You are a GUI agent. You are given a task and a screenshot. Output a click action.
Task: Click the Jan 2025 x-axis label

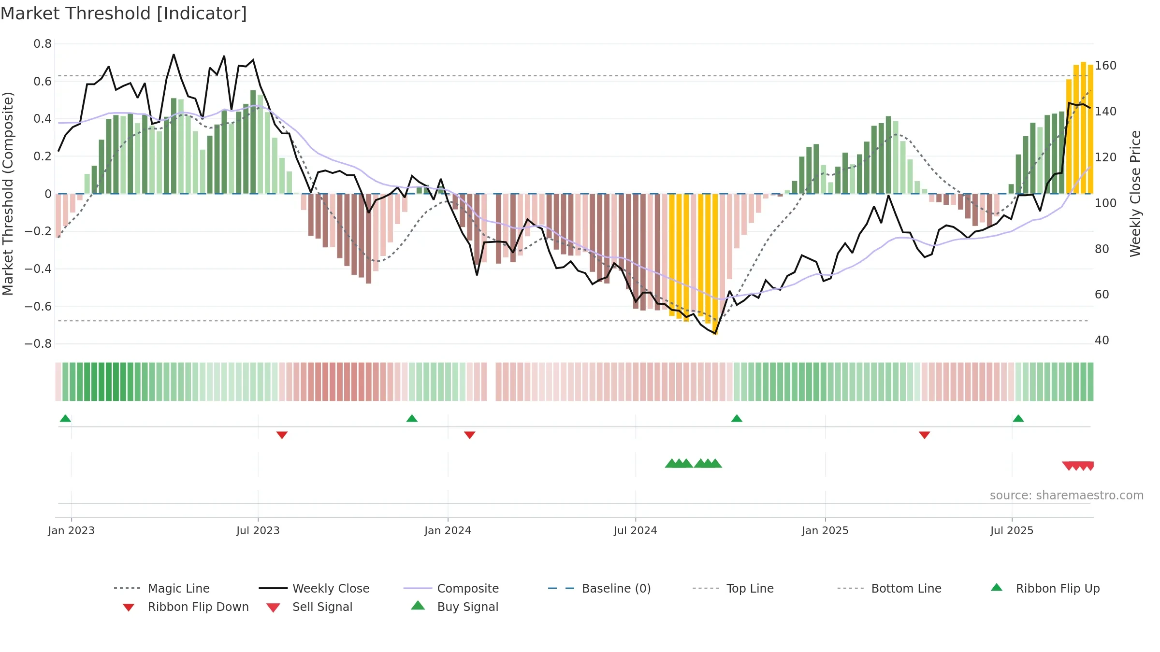(x=826, y=531)
